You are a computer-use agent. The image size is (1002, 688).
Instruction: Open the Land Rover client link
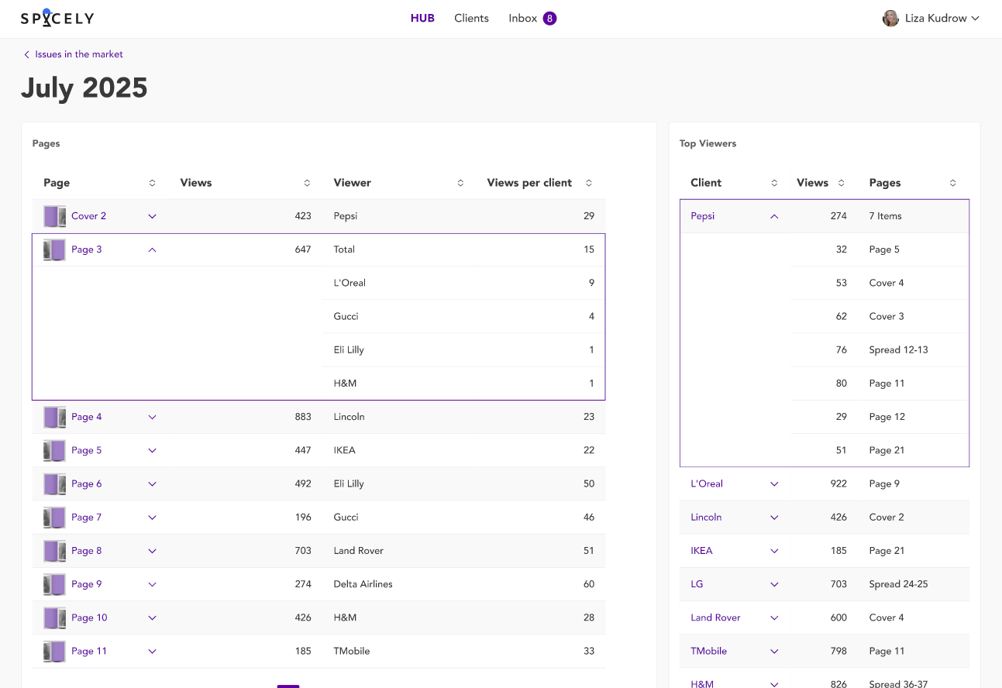point(715,617)
